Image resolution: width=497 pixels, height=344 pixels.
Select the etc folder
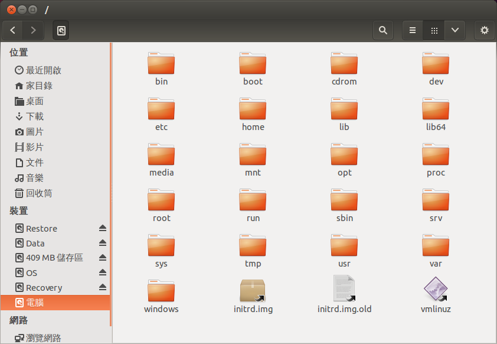(161, 115)
